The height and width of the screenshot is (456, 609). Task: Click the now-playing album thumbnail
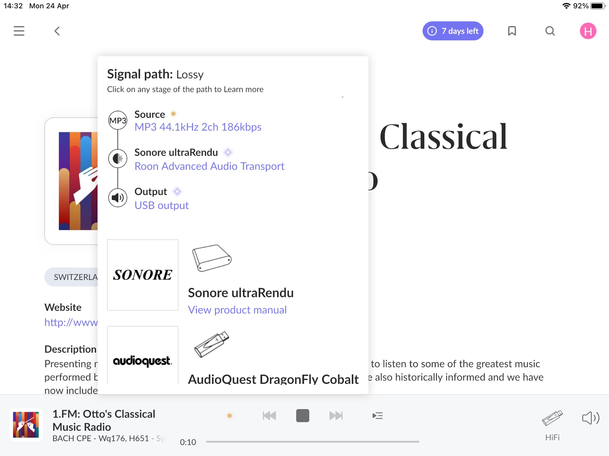pyautogui.click(x=26, y=425)
